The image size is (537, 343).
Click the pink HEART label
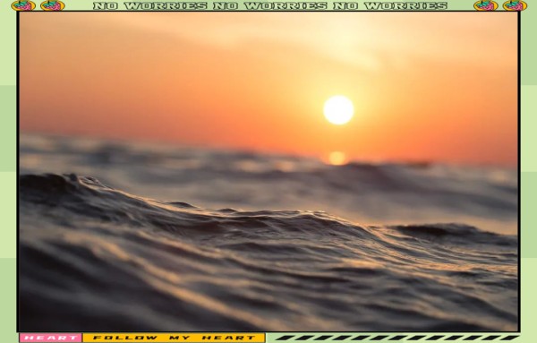click(51, 338)
